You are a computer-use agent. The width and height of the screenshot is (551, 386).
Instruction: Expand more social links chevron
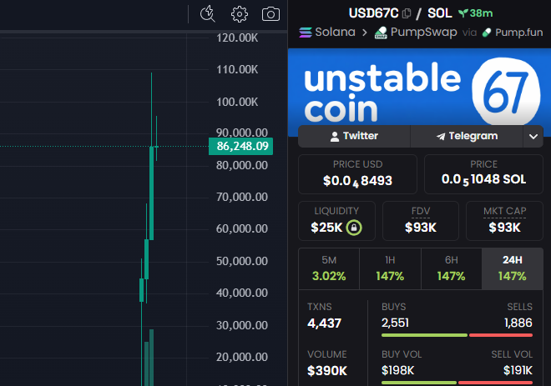533,136
